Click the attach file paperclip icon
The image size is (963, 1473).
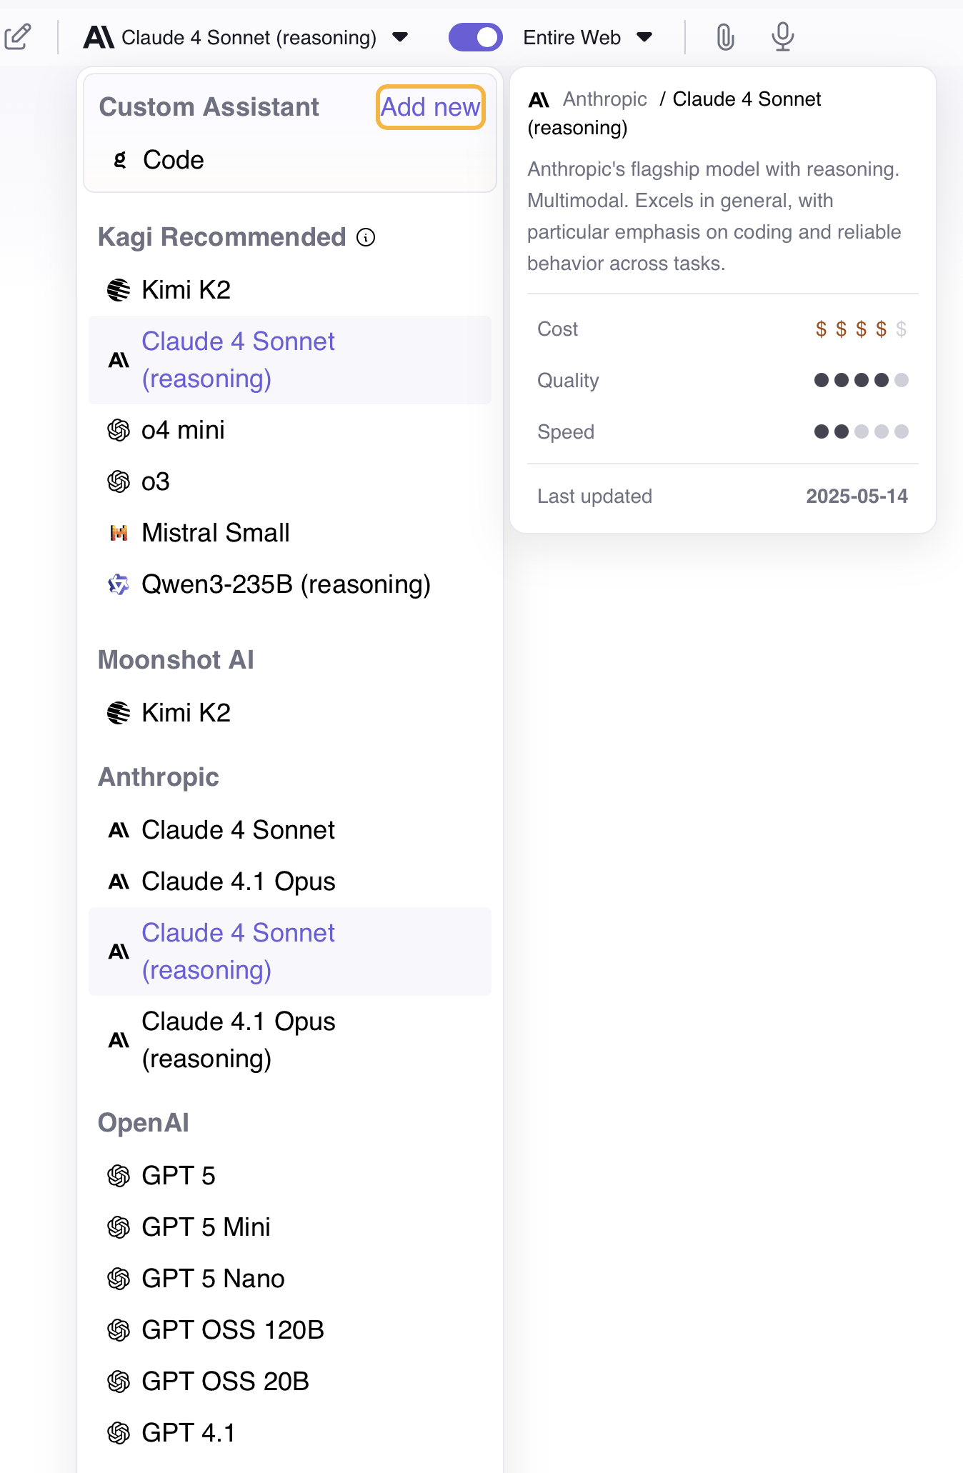pos(725,36)
